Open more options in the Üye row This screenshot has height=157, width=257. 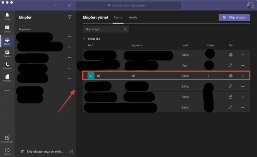tap(242, 65)
